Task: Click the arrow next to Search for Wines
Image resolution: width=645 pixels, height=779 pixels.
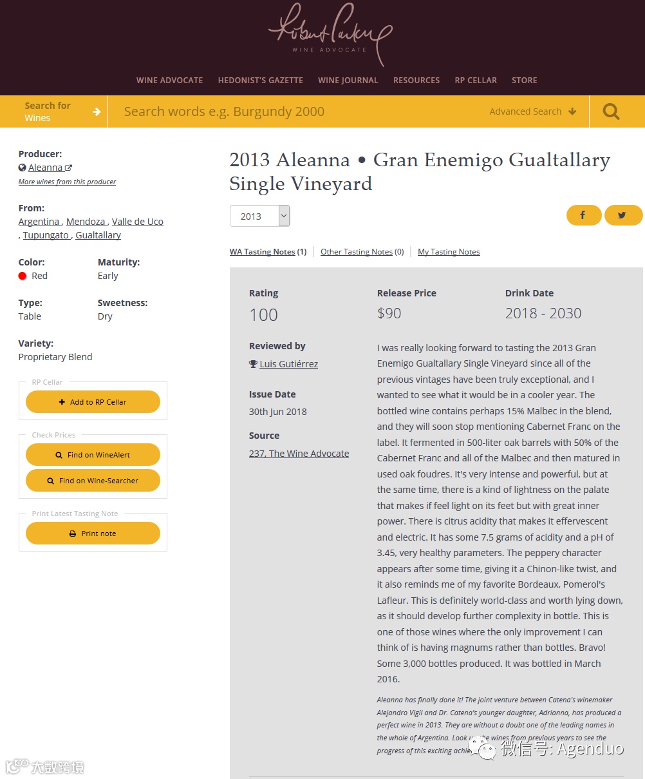Action: [x=97, y=111]
